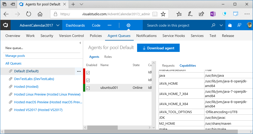This screenshot has width=253, height=134.
Task: Open Notifications tab
Action: tap(147, 36)
